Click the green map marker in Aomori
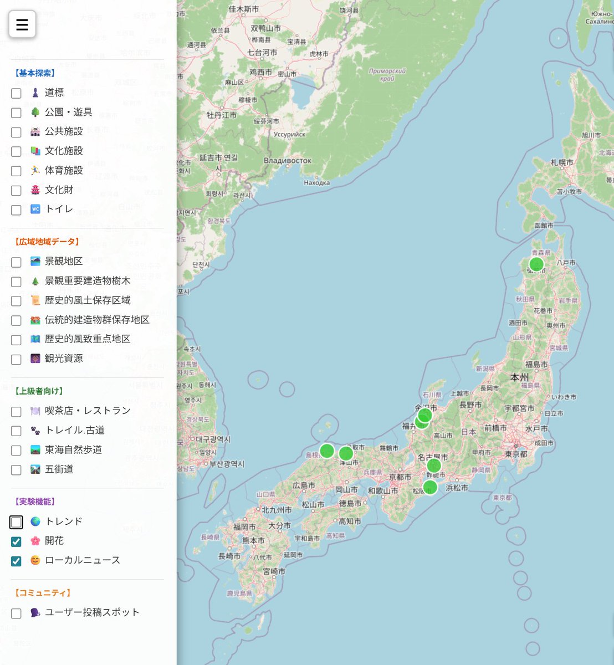Screen dimensions: 614x665 [536, 264]
